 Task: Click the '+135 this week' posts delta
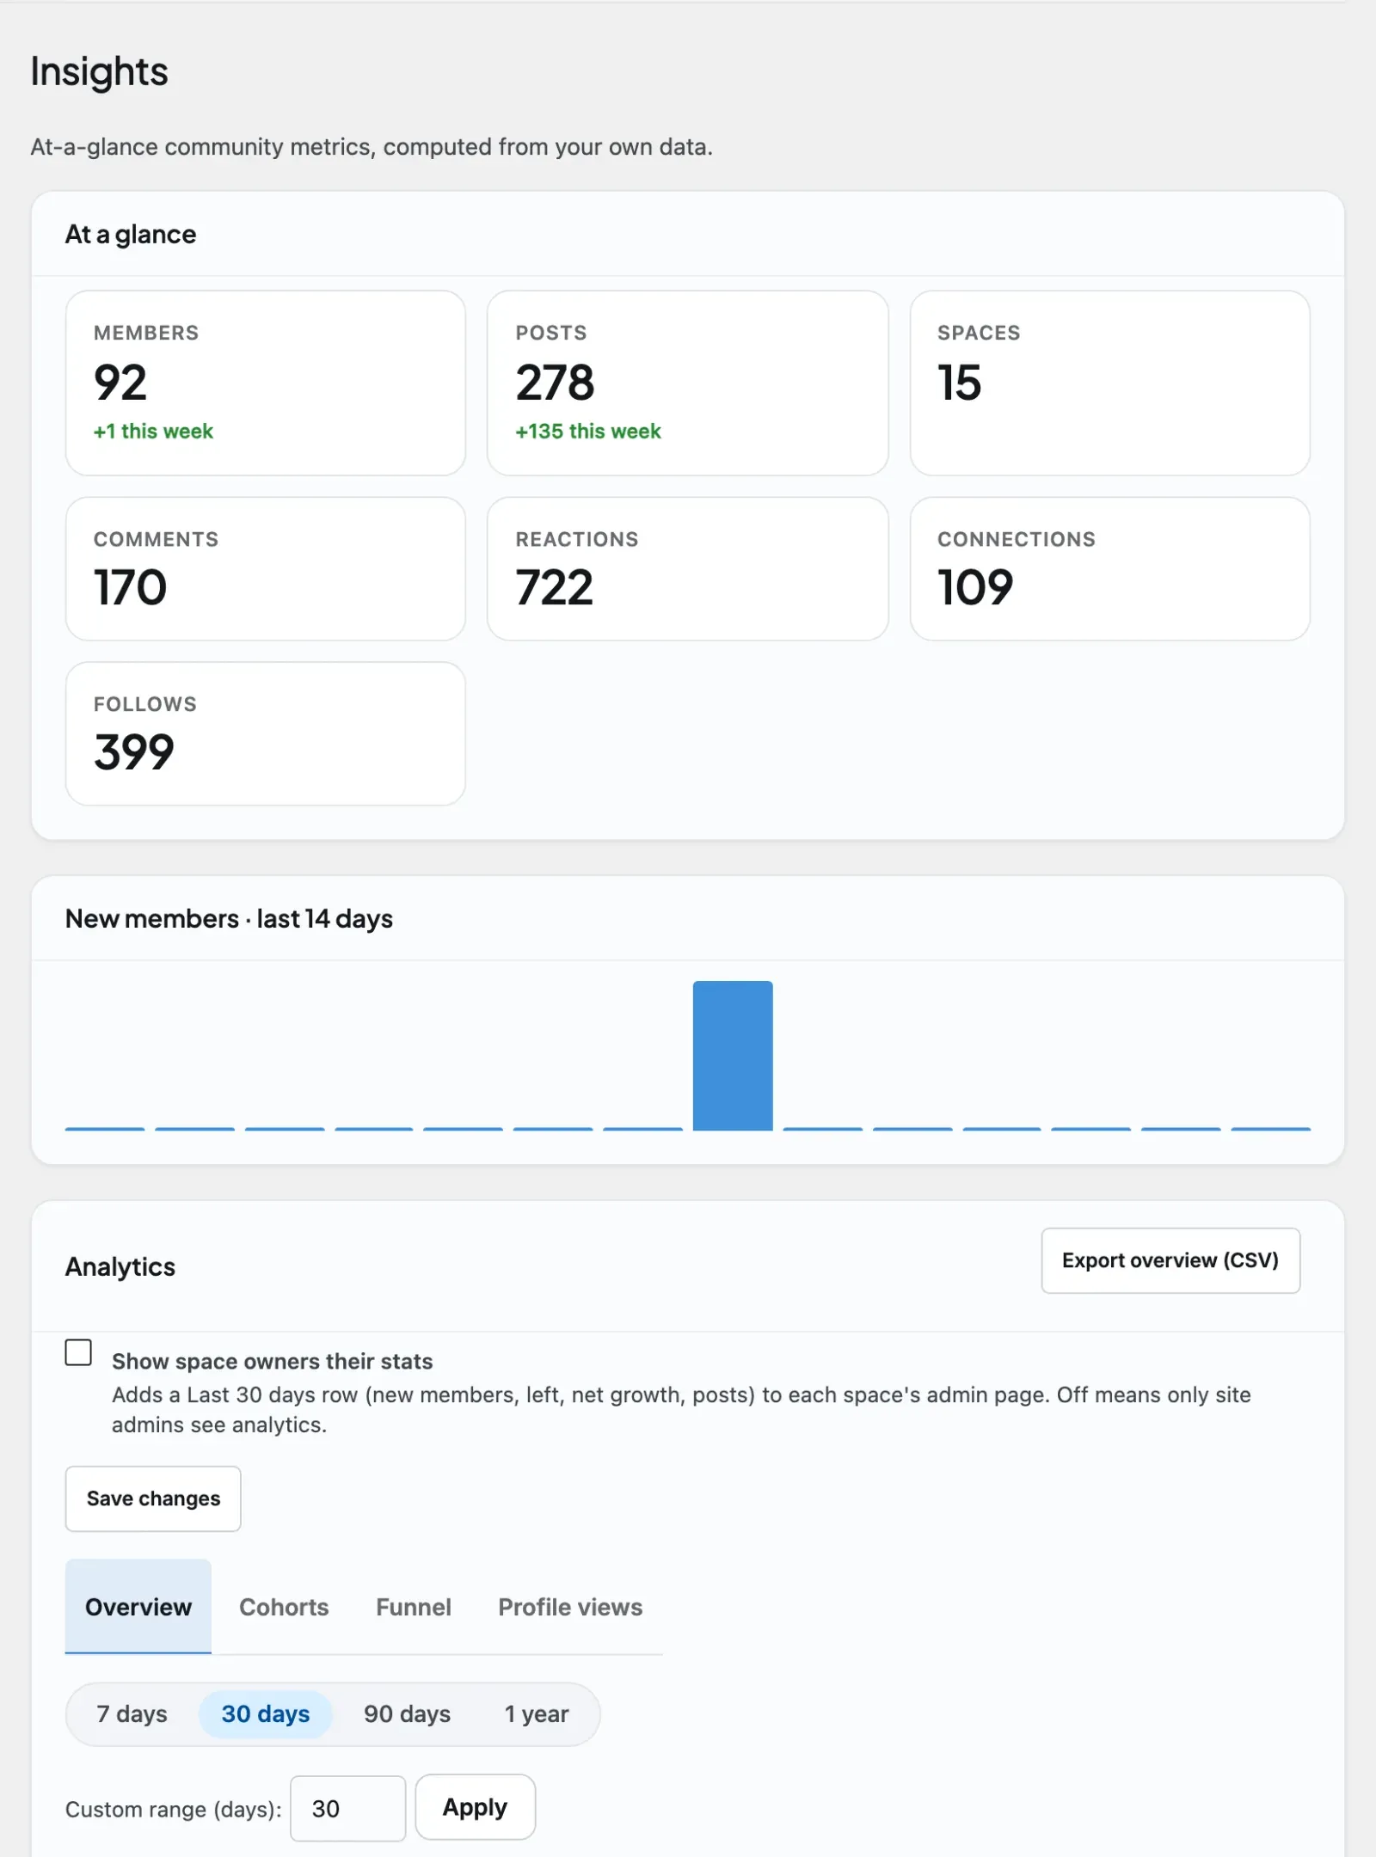(x=588, y=432)
